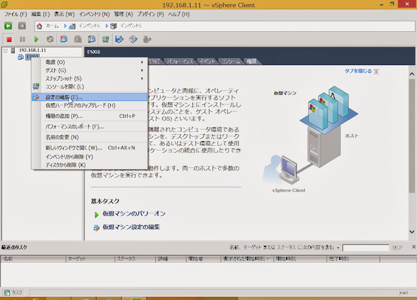Switch to the 権限 tab

[252, 61]
